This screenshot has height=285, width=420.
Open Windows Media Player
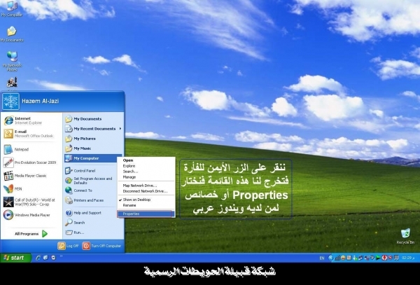pos(27,215)
